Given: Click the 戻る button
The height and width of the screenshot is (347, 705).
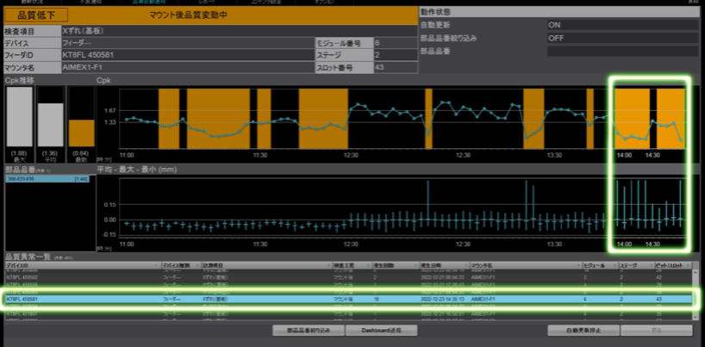Looking at the screenshot, I should [657, 331].
